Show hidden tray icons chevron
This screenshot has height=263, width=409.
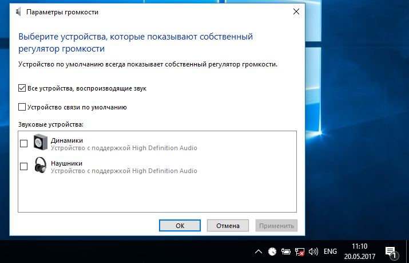(259, 252)
